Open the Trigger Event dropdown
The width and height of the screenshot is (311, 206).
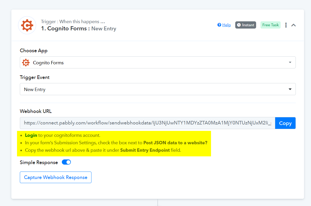[158, 89]
